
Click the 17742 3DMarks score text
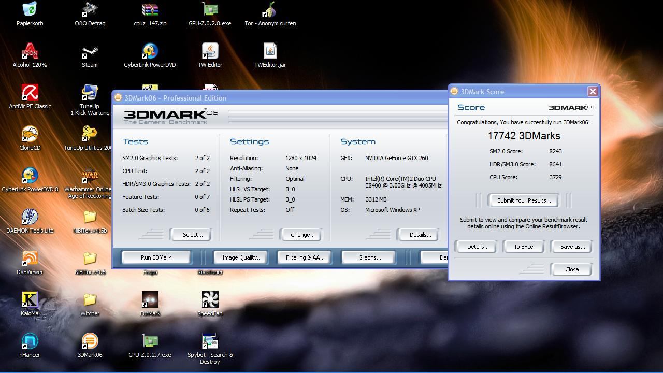[524, 136]
